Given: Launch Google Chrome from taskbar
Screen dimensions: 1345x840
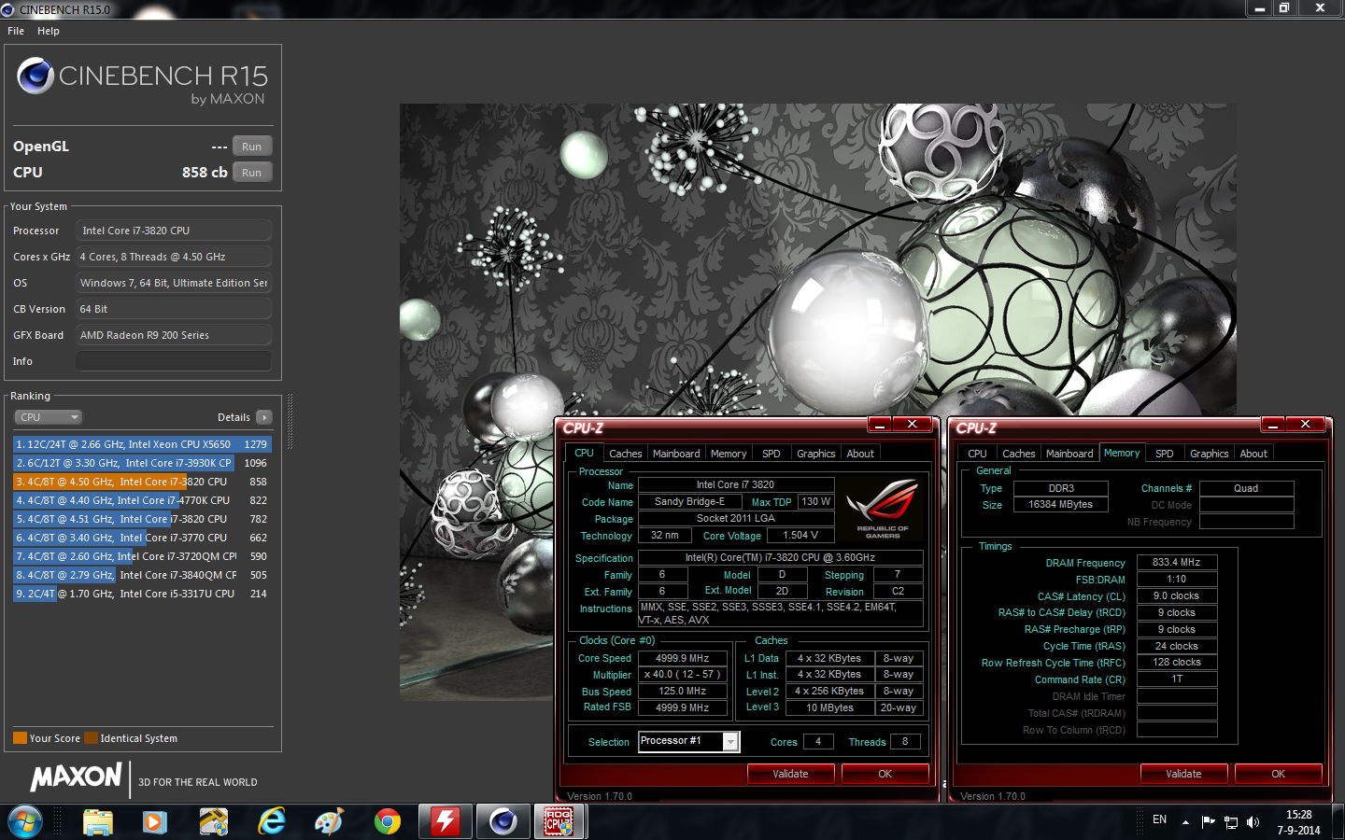Looking at the screenshot, I should [388, 822].
